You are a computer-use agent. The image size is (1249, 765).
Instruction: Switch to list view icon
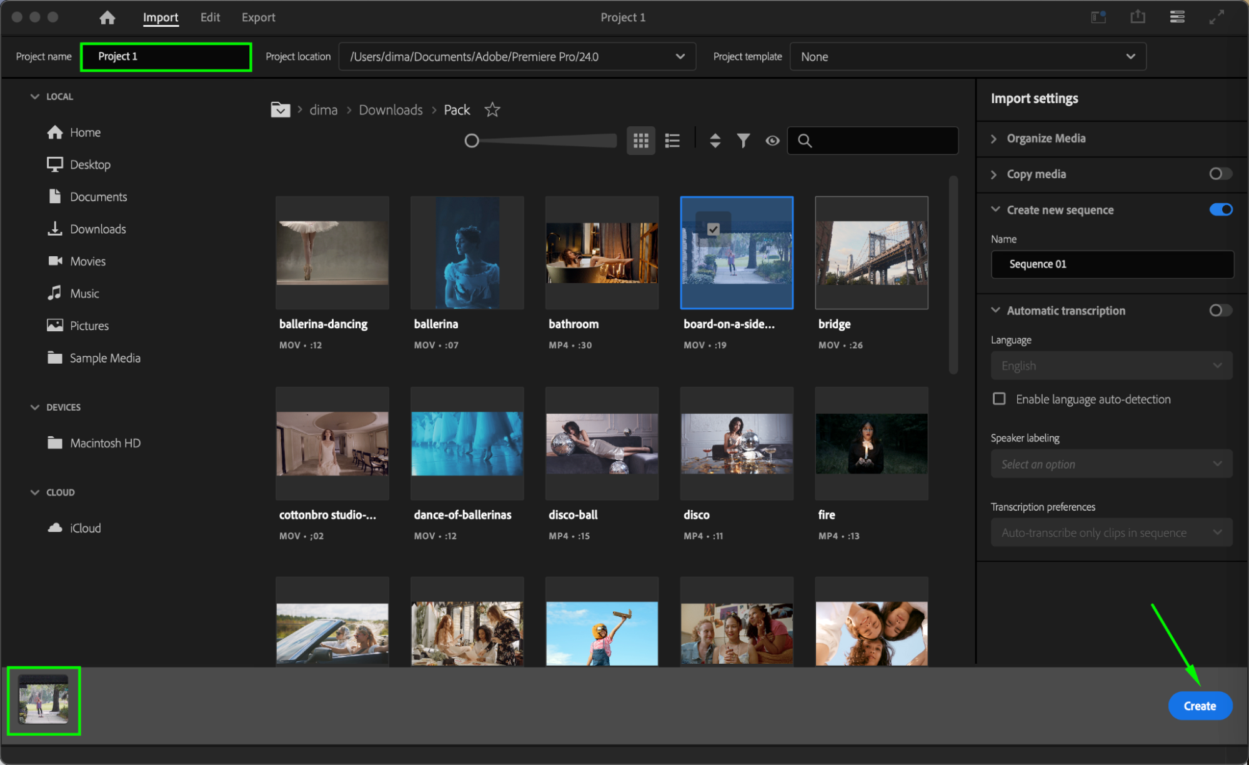pos(672,141)
